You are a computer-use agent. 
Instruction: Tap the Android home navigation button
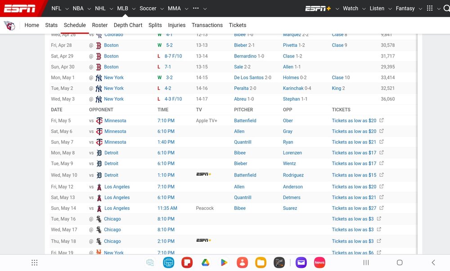tap(400, 262)
